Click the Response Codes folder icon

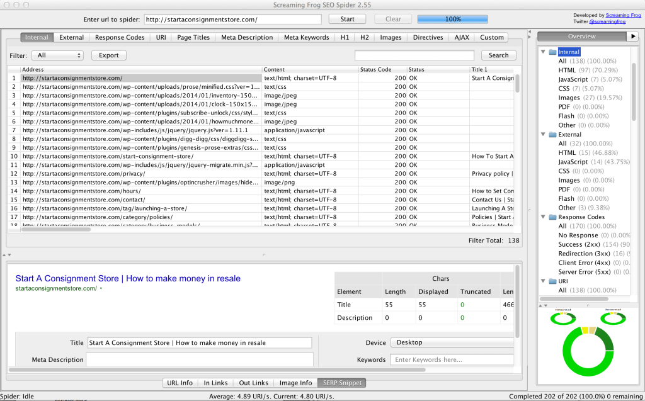[552, 217]
